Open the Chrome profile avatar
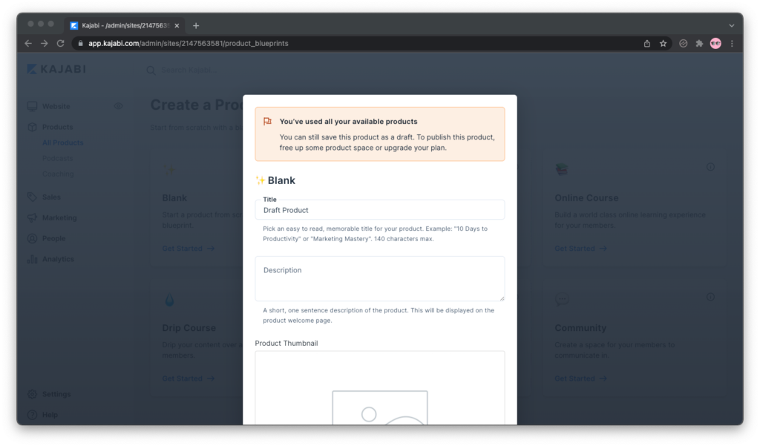 coord(715,44)
